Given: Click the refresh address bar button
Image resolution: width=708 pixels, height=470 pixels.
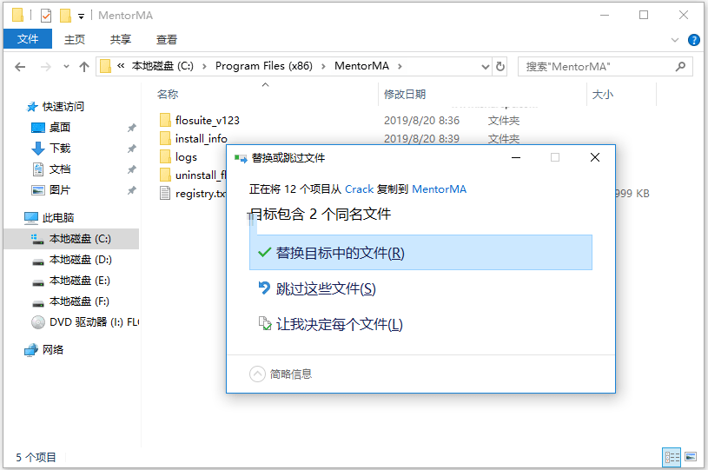Looking at the screenshot, I should click(500, 66).
